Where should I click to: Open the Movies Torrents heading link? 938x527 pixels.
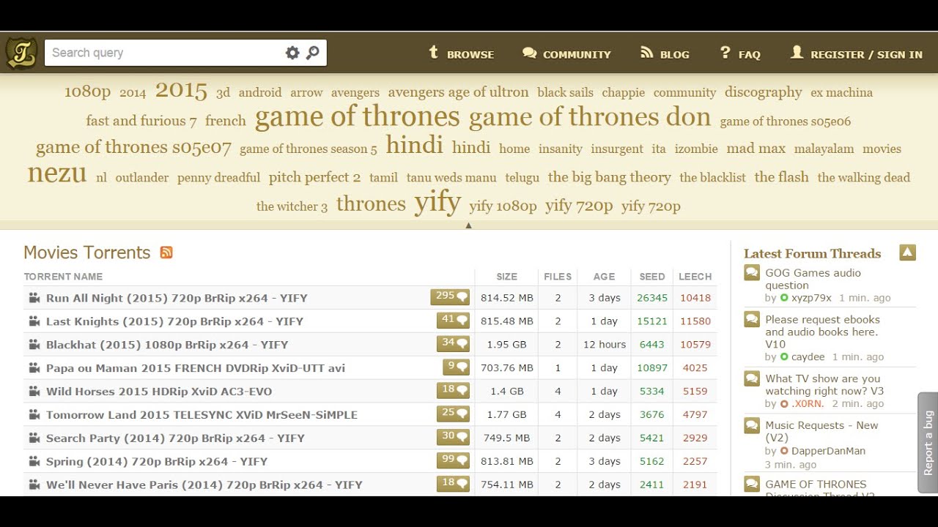pos(86,253)
